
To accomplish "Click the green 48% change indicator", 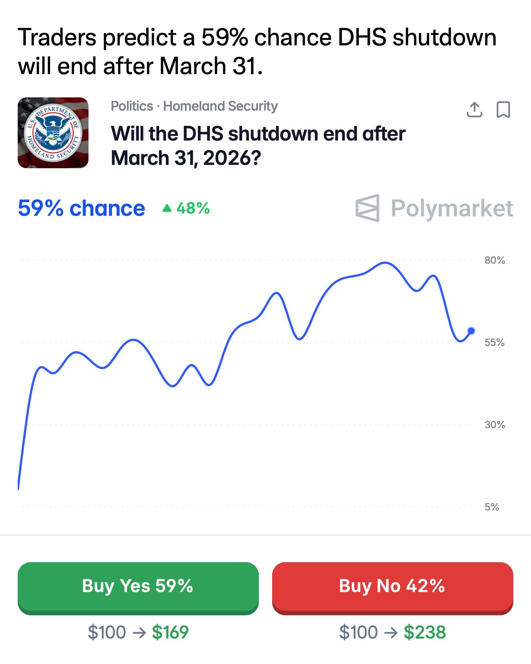I will click(187, 208).
